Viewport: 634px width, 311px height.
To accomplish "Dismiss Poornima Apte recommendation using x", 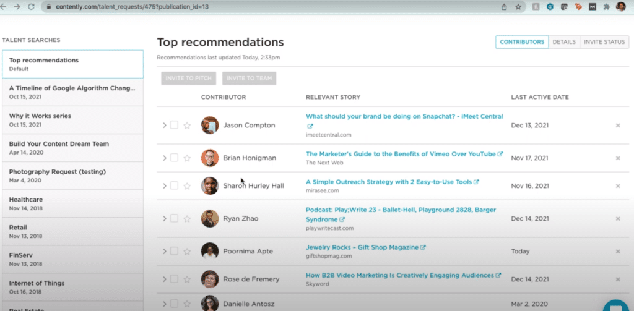I will [x=617, y=252].
